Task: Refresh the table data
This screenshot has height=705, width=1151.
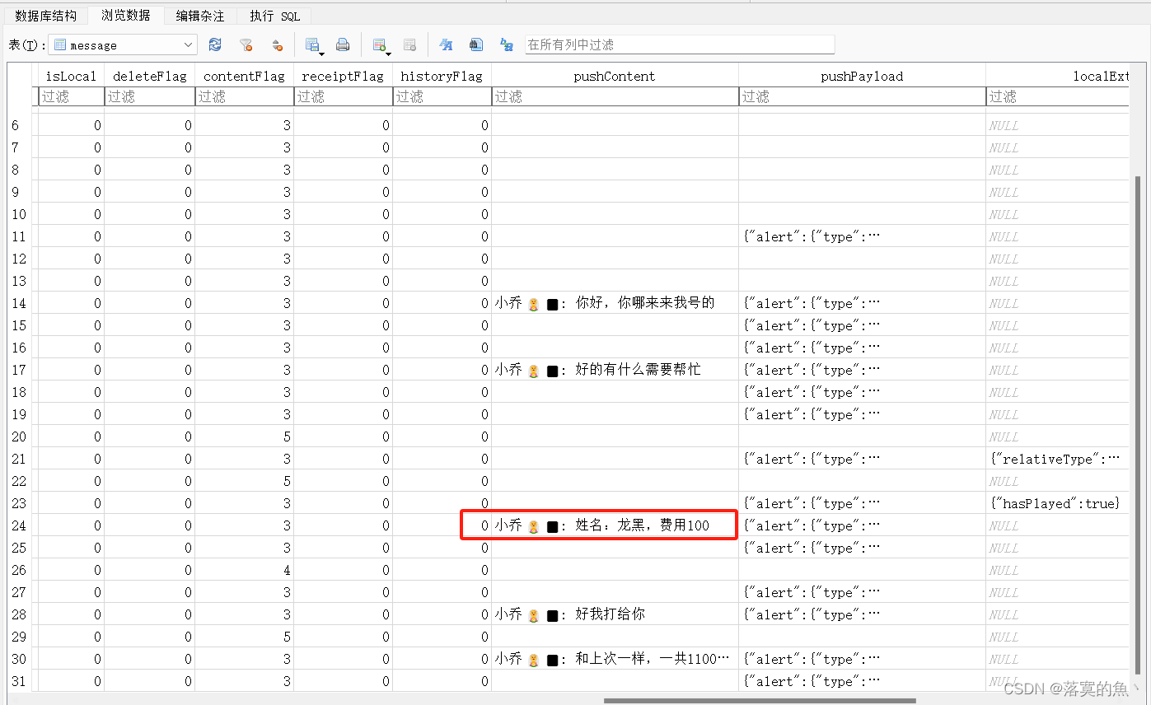Action: click(x=215, y=44)
